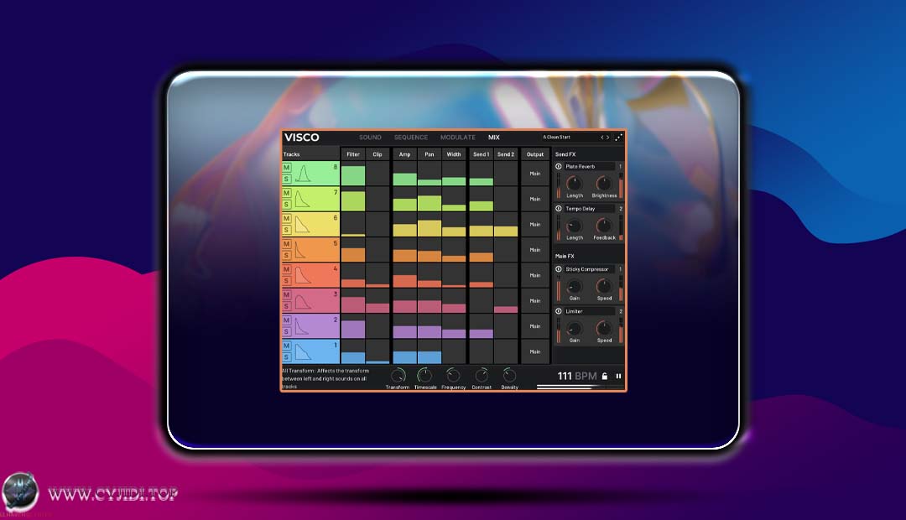Open Tempo Delay effect selector
906x520 pixels.
[590, 209]
